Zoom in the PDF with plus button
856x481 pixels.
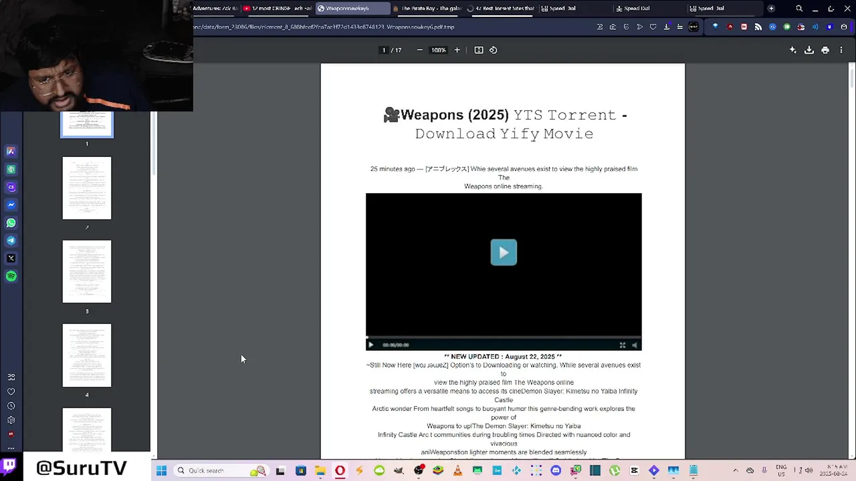457,50
